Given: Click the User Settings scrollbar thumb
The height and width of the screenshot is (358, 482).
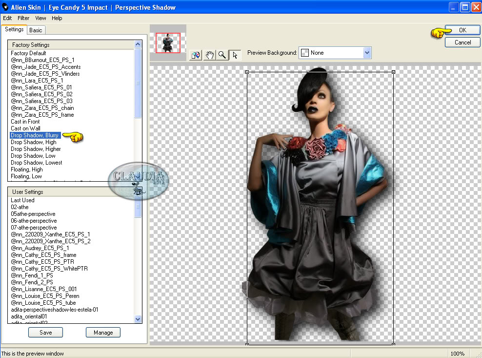Looking at the screenshot, I should [x=138, y=207].
